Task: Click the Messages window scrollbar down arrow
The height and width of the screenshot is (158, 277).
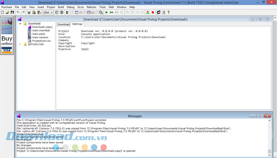Action: [269, 155]
